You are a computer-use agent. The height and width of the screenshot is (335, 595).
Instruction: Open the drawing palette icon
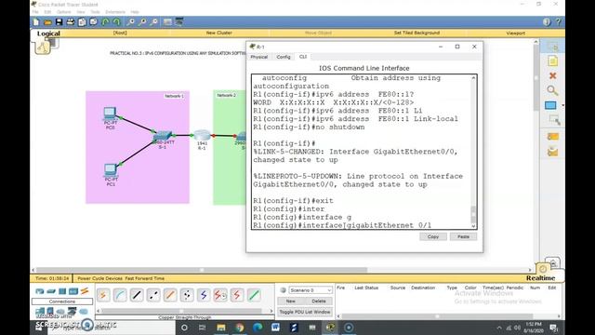click(x=167, y=22)
